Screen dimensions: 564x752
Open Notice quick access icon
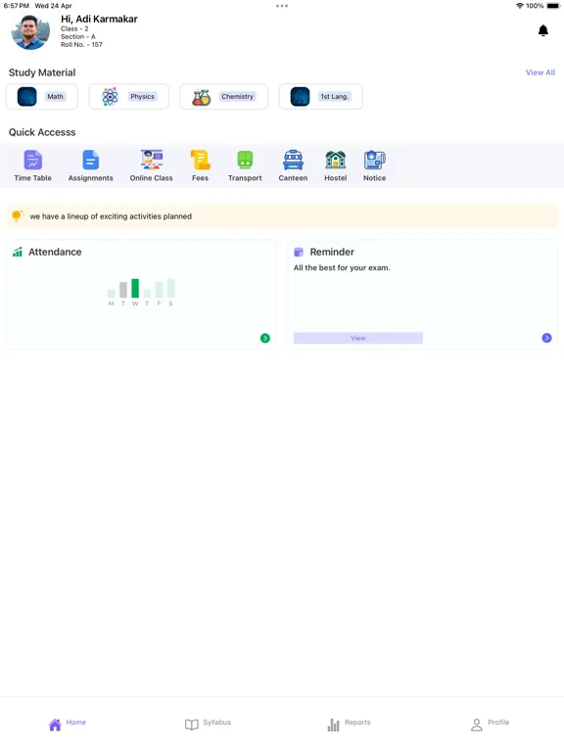[x=375, y=165]
